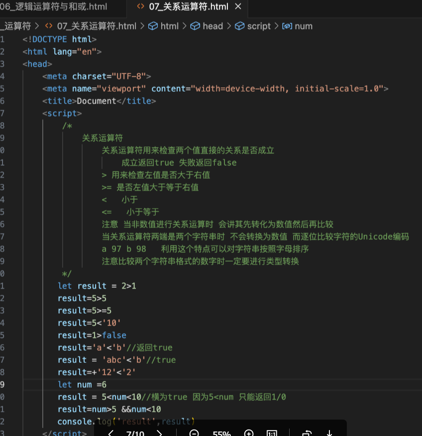Click the <title>Document</title> line
The image size is (422, 436).
(x=99, y=101)
